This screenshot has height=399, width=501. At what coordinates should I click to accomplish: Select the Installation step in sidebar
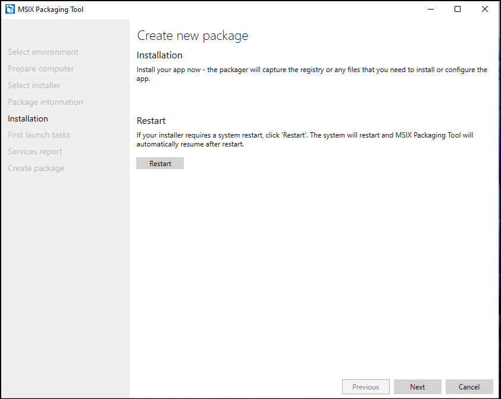click(28, 119)
